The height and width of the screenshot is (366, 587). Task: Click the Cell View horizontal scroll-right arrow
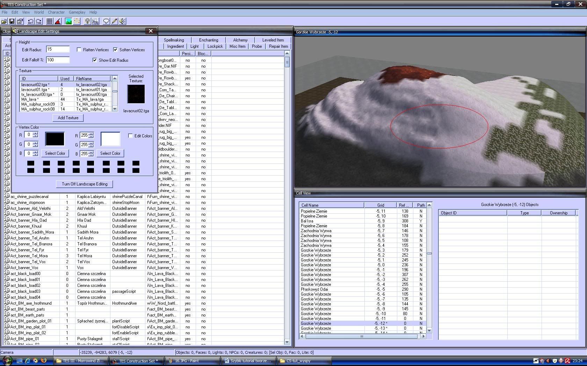[x=423, y=337]
